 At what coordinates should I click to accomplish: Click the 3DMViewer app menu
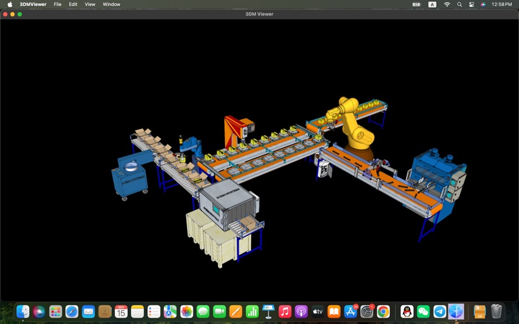[x=31, y=5]
